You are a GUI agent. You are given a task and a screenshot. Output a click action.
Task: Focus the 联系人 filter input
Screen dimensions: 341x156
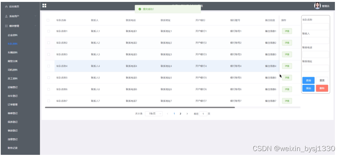(x=315, y=41)
